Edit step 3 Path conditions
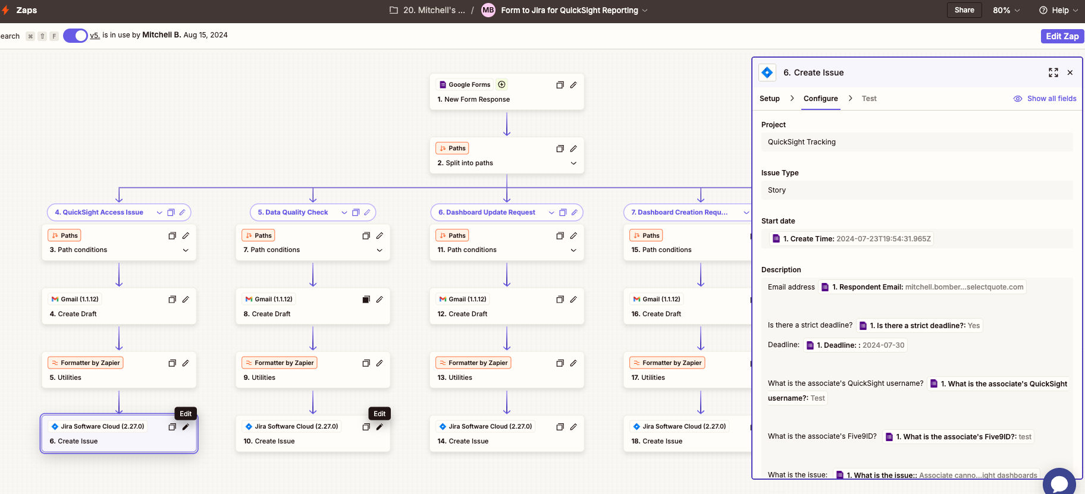This screenshot has height=494, width=1085. (x=186, y=235)
